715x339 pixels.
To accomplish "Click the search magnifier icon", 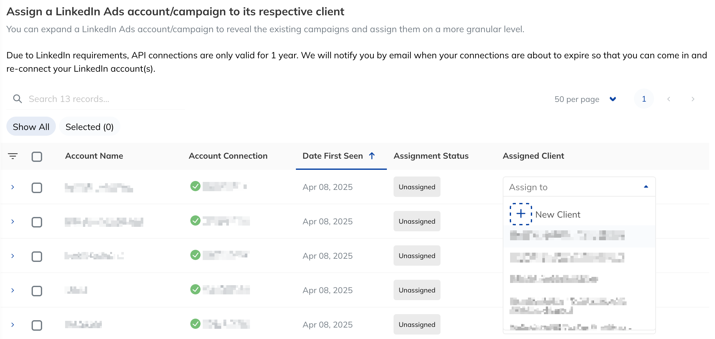I will (x=18, y=99).
